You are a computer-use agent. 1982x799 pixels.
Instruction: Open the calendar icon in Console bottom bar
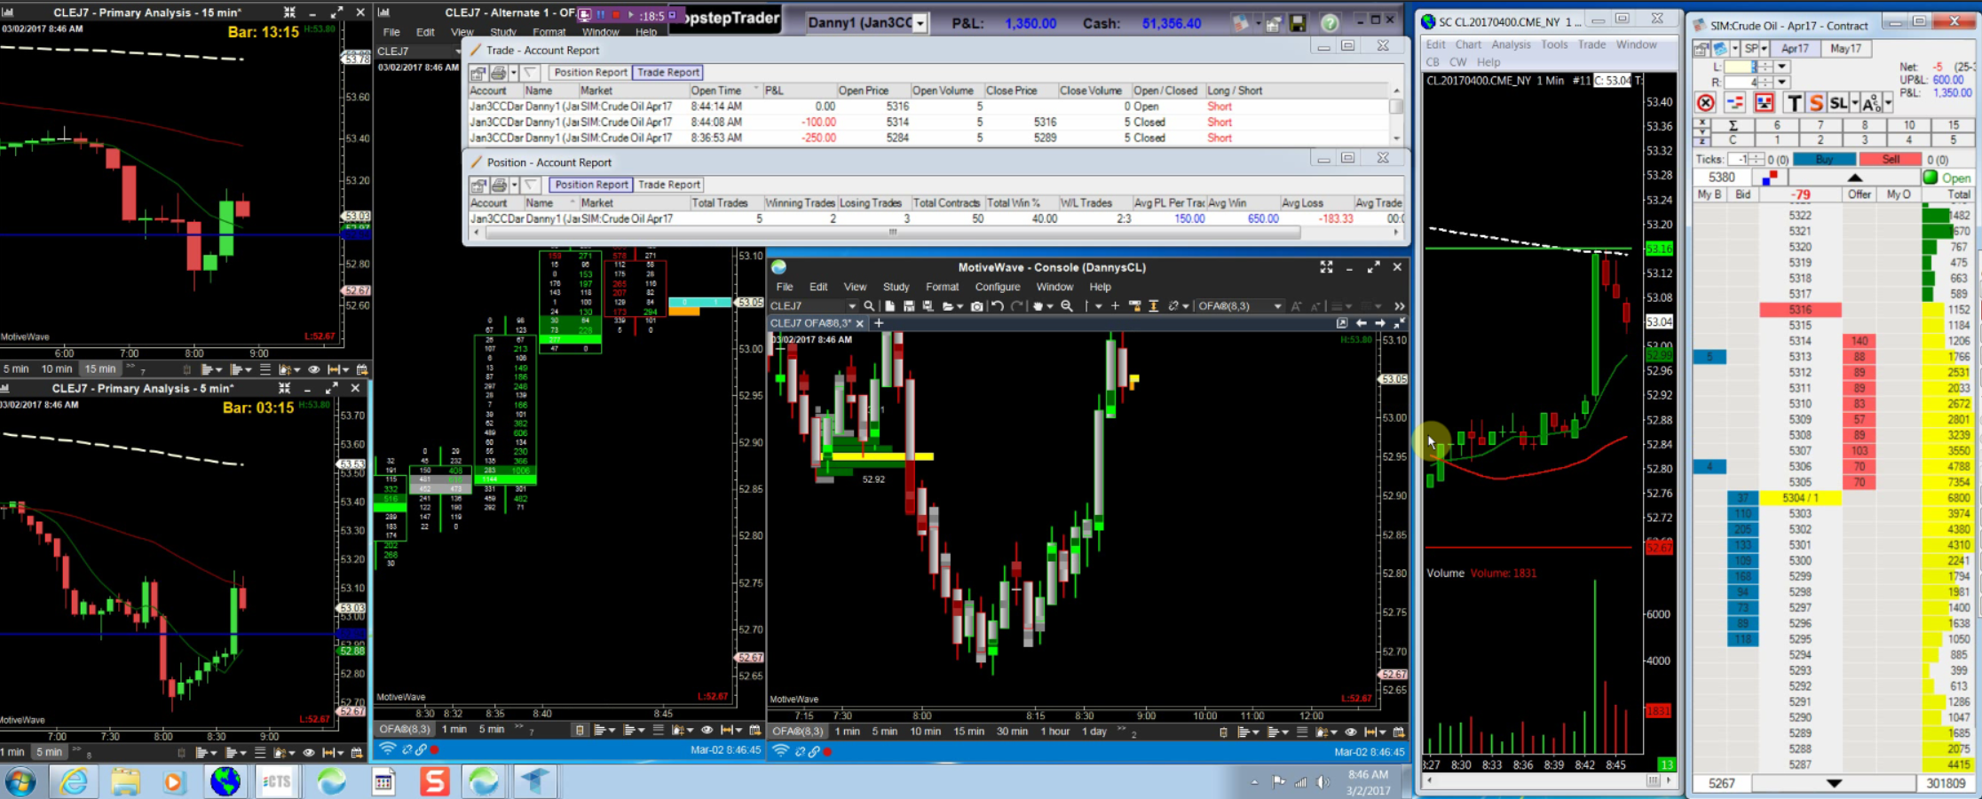point(1398,732)
